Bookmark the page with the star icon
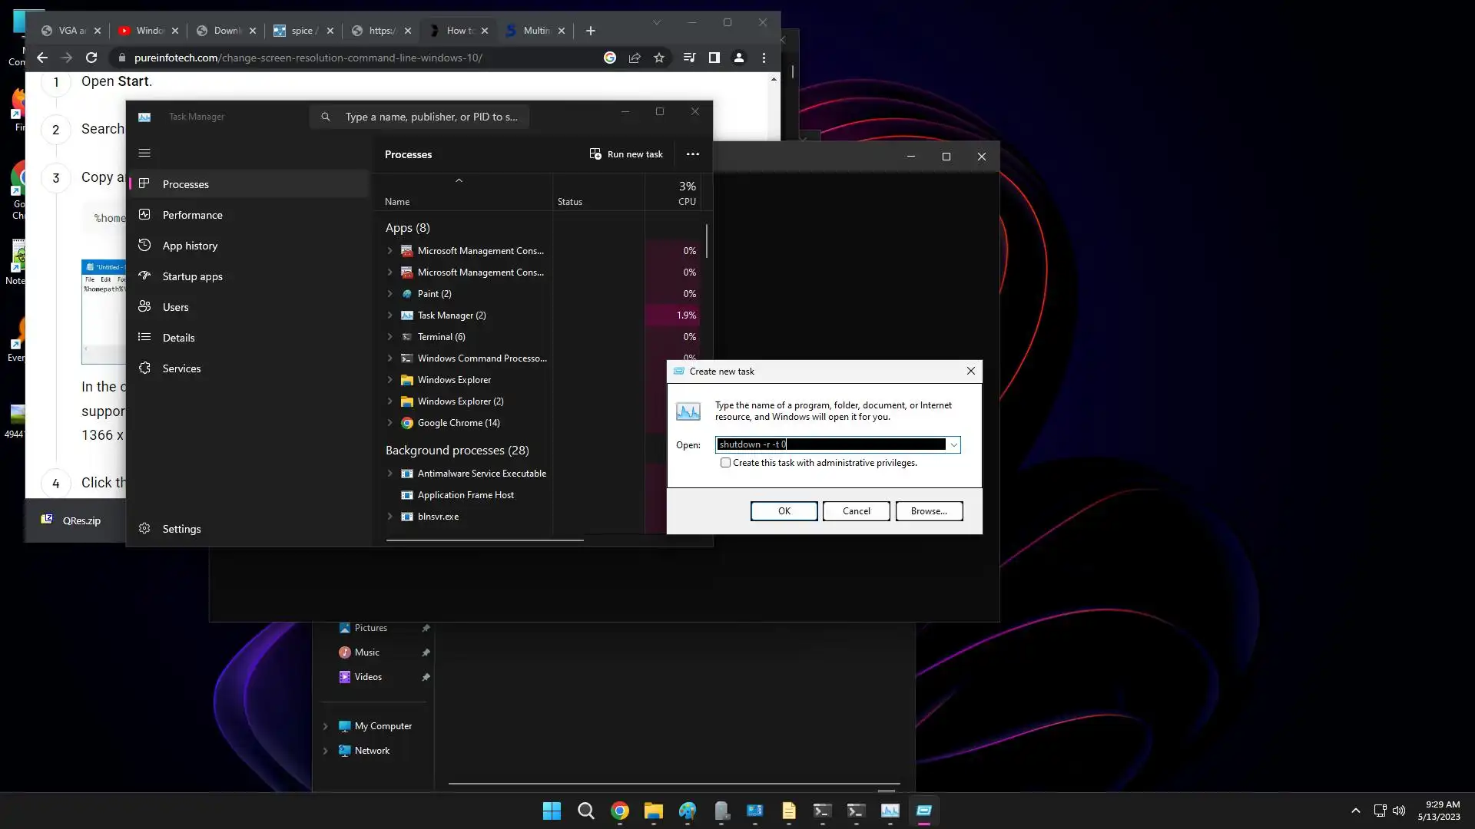1475x829 pixels. click(x=658, y=58)
